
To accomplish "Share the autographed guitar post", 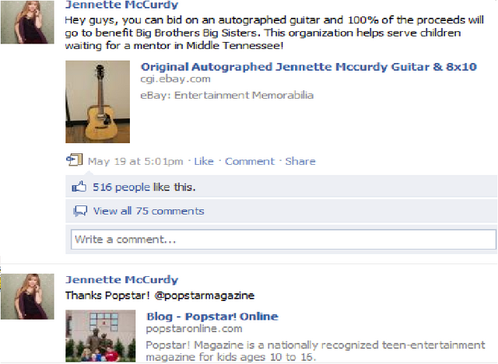I will pos(300,161).
